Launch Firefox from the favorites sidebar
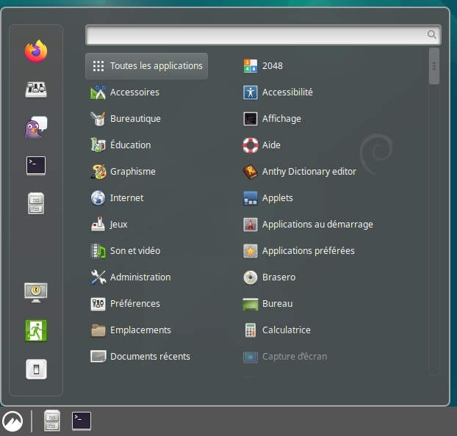This screenshot has width=457, height=436. pos(36,51)
